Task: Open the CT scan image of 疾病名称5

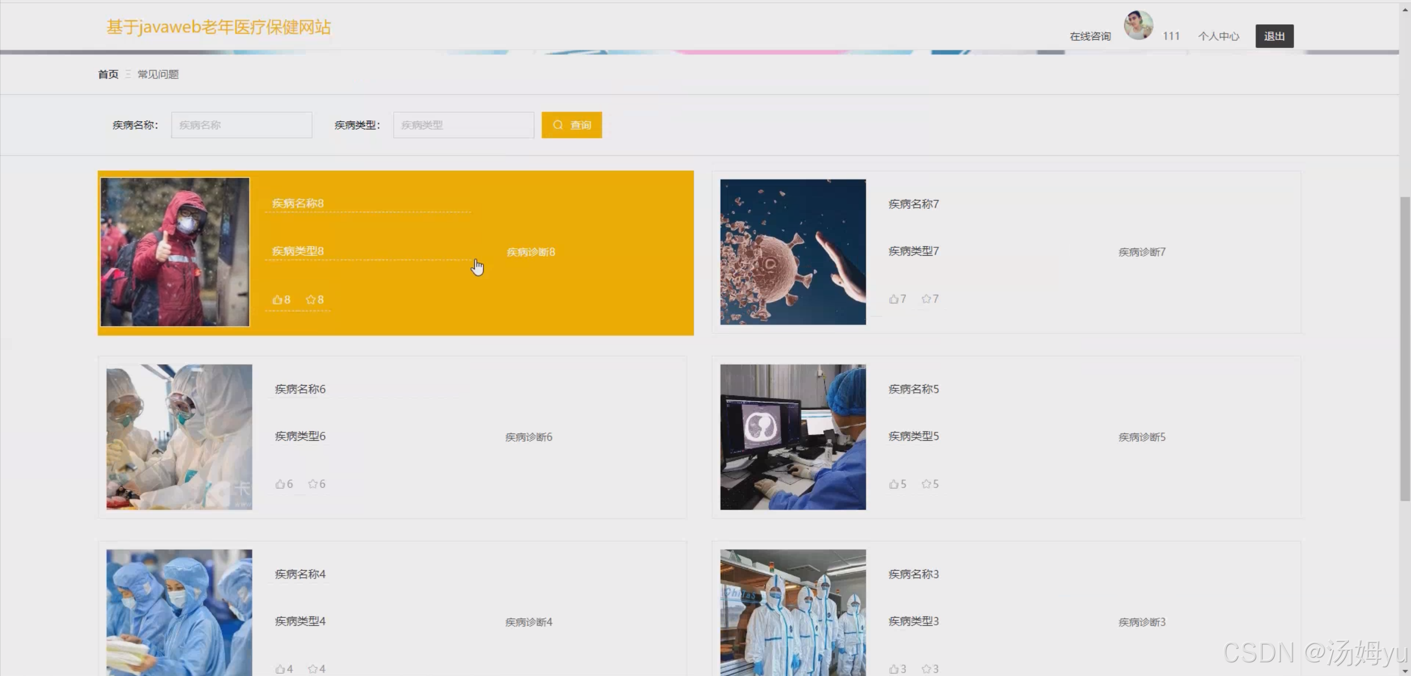Action: point(792,437)
